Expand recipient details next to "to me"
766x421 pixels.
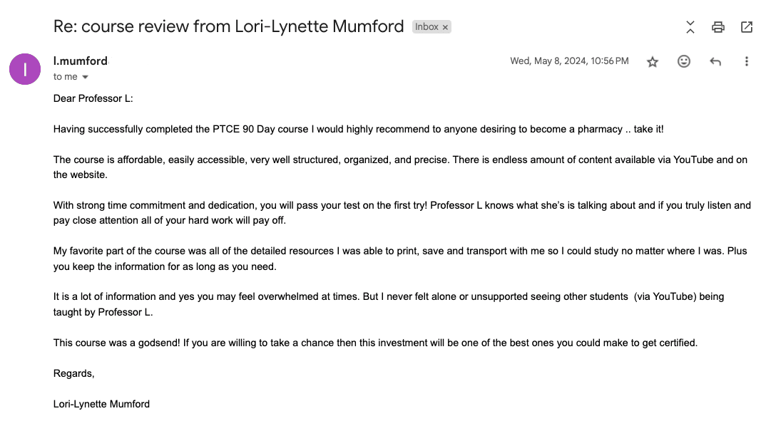point(86,77)
